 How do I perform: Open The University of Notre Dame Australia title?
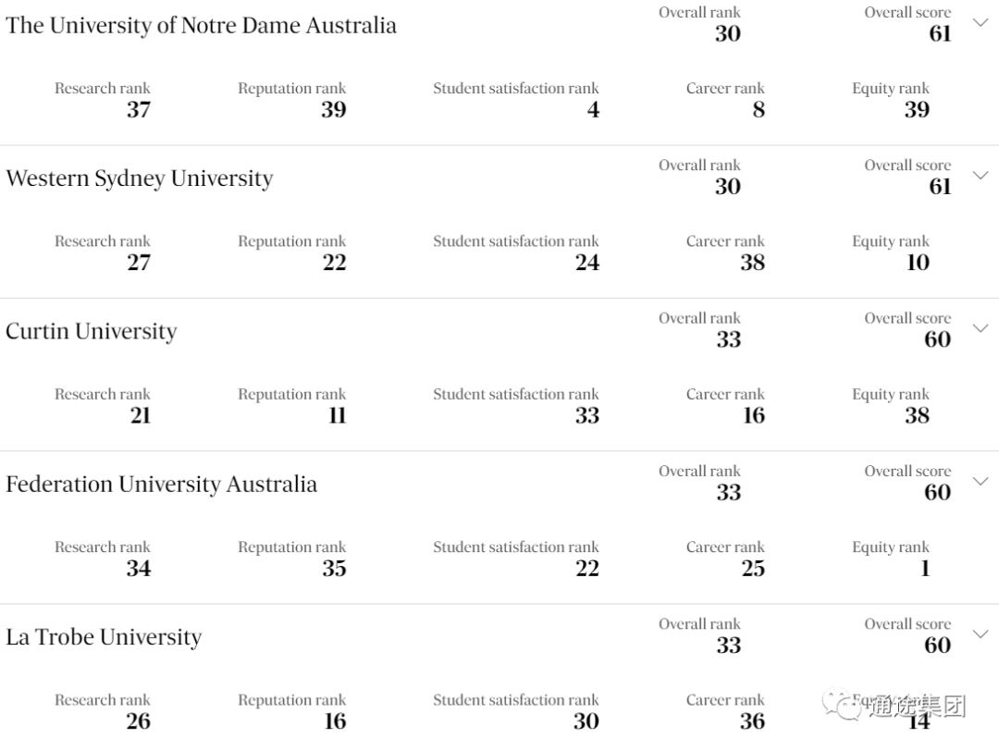click(201, 26)
